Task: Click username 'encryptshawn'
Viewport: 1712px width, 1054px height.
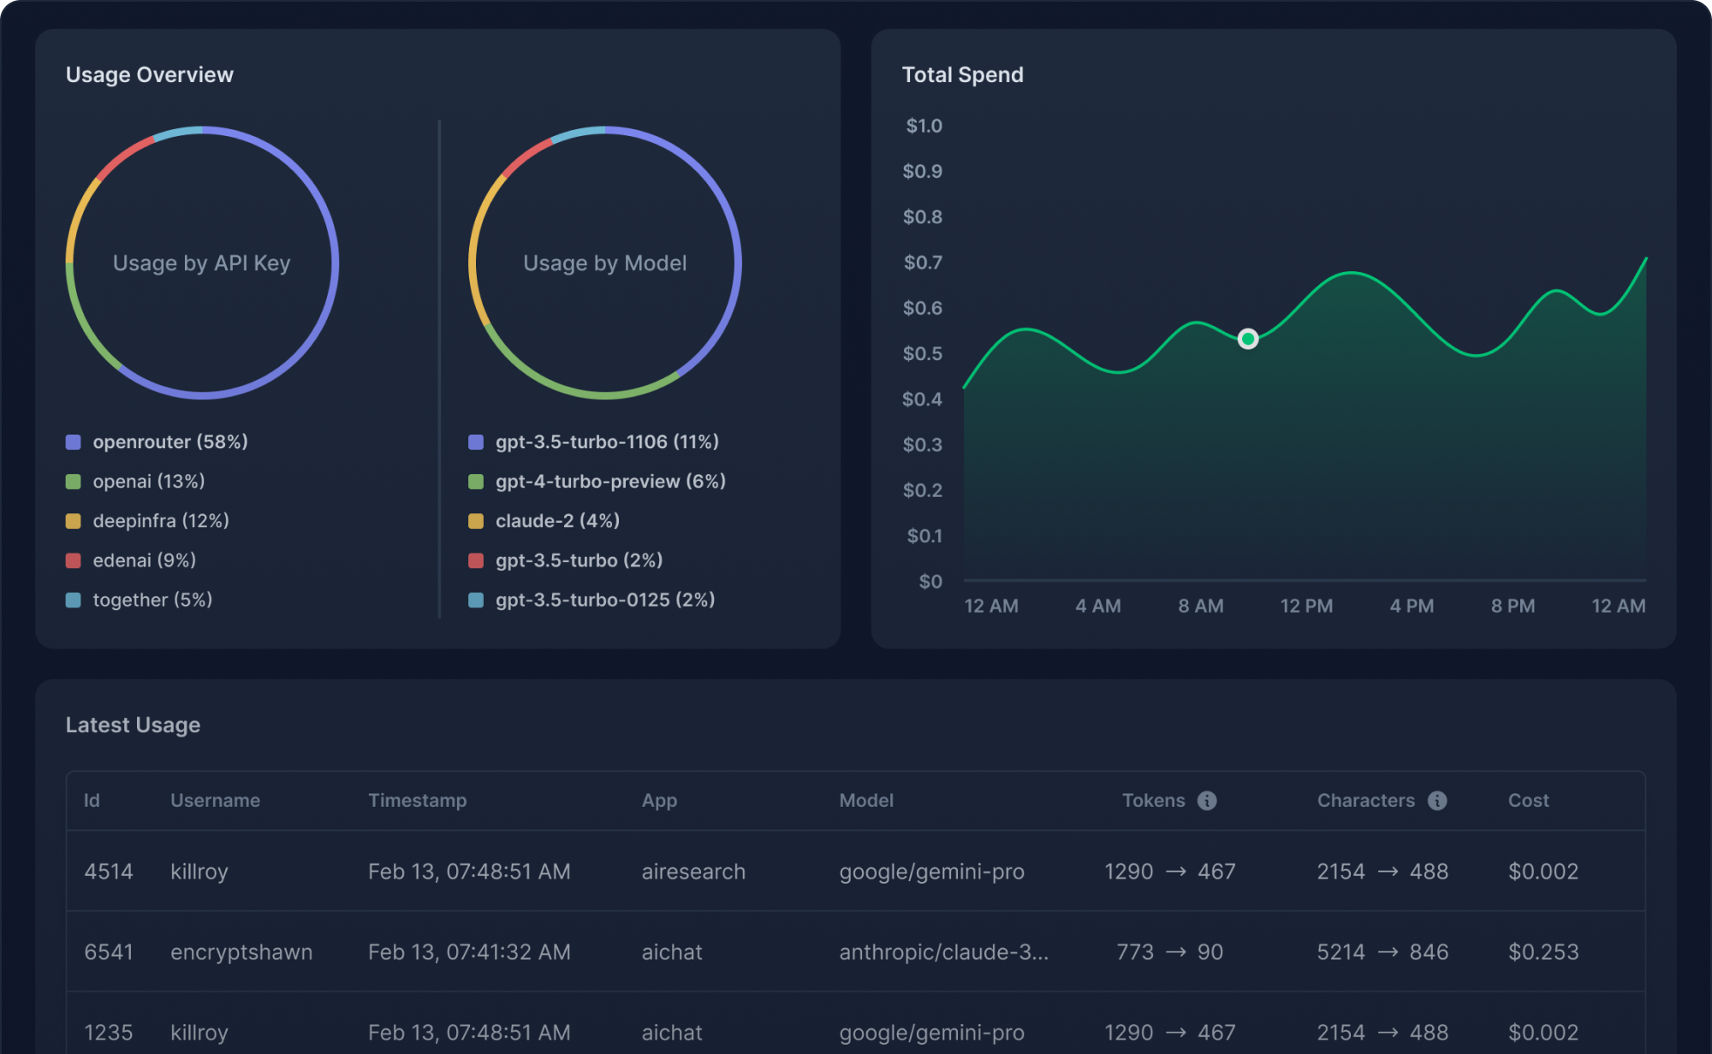Action: point(241,952)
